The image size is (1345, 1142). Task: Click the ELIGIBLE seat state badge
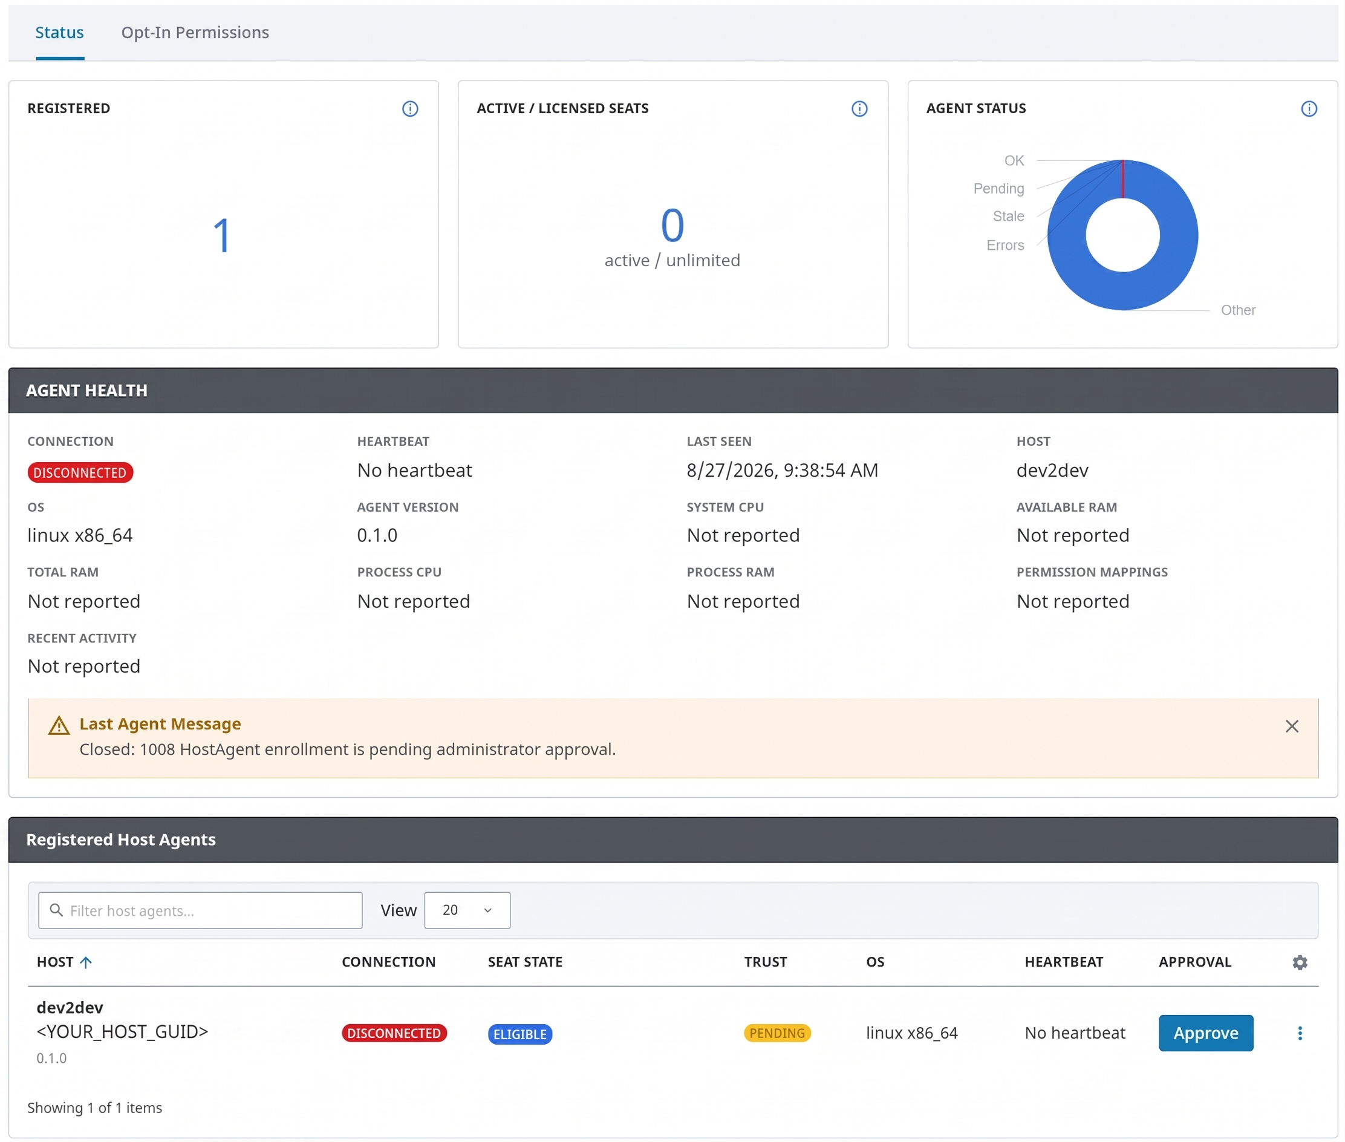(519, 1033)
